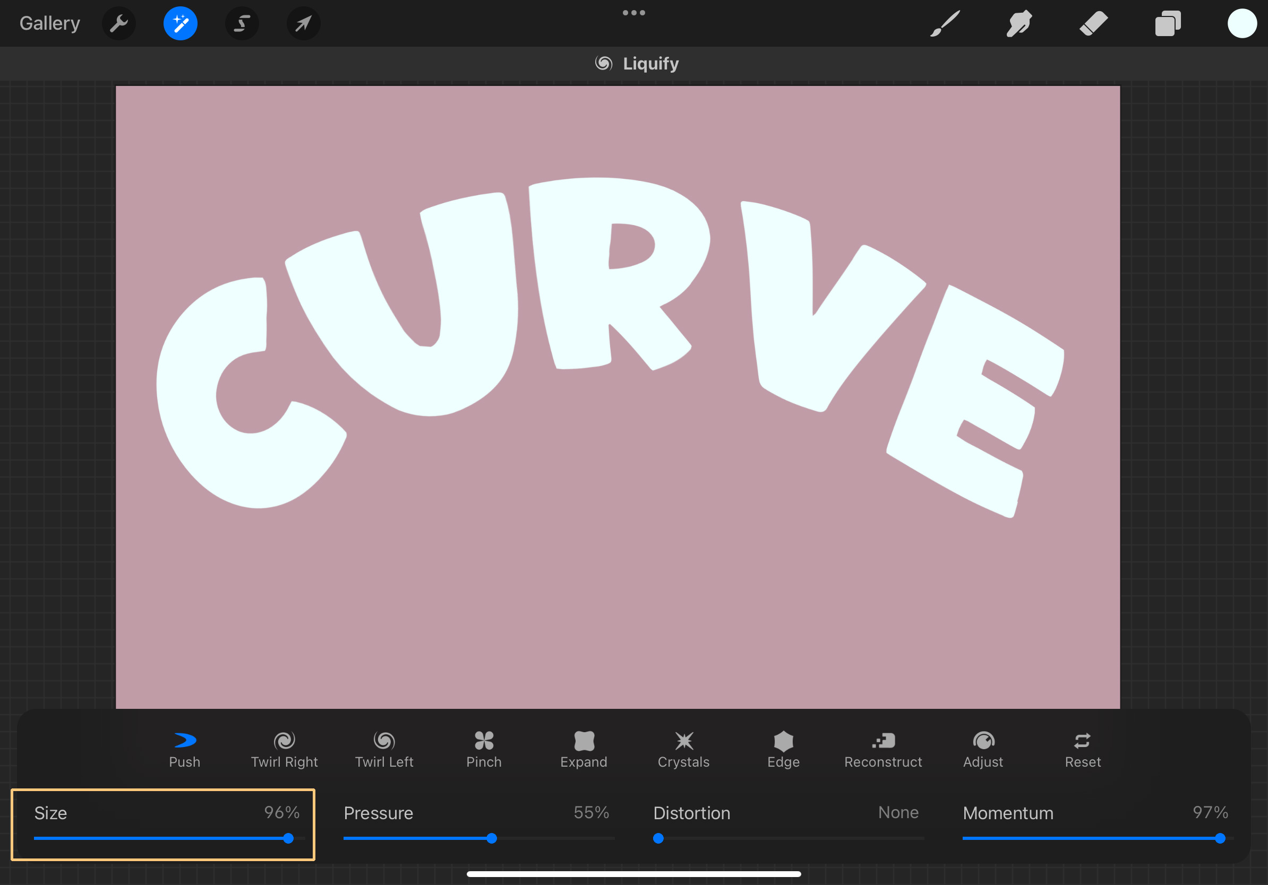1268x885 pixels.
Task: Enable the Crystals liquify mode
Action: click(x=684, y=749)
